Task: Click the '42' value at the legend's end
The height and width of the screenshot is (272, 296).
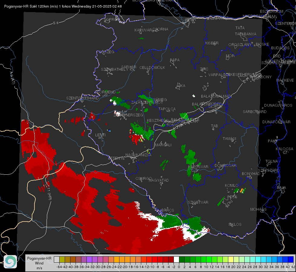Action: [293, 267]
